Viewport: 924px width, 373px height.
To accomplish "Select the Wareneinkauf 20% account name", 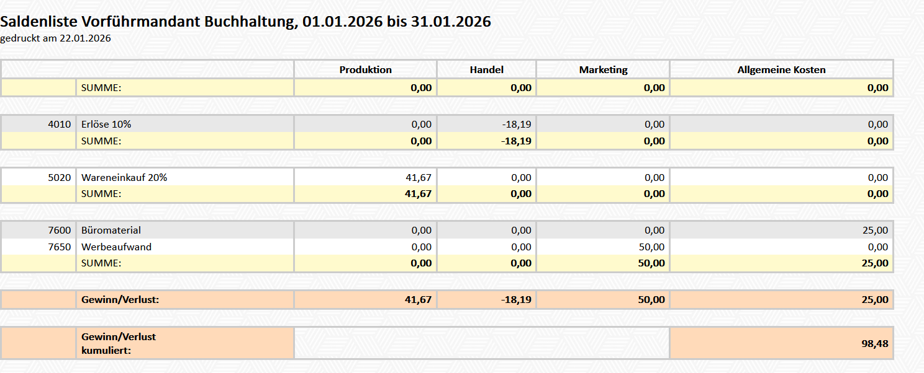I will (x=124, y=177).
